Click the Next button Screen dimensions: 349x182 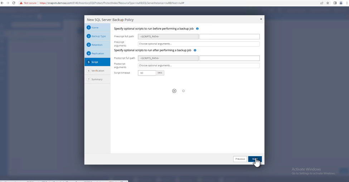coord(255,159)
